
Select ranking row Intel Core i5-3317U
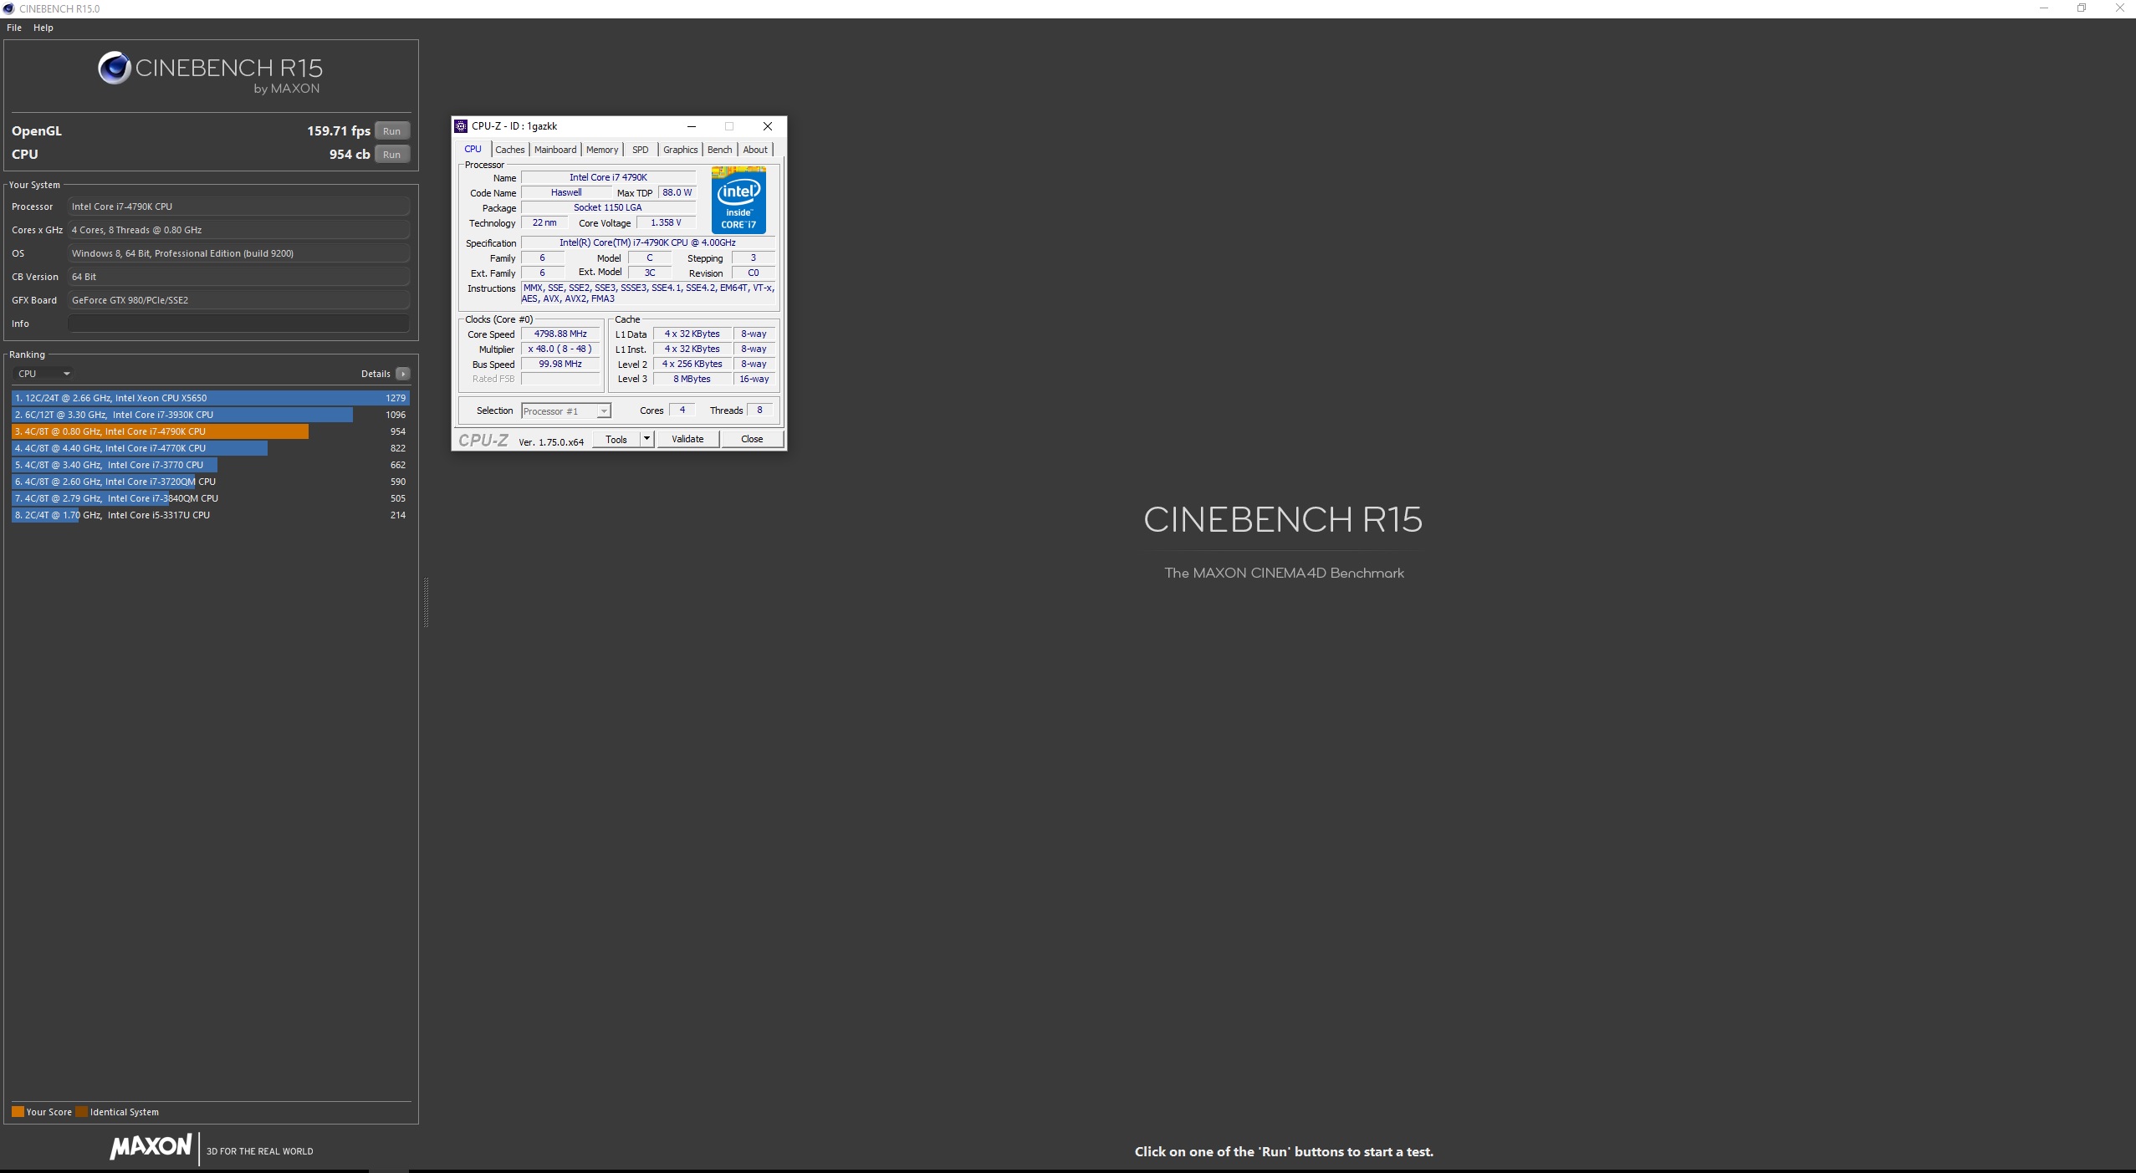[210, 515]
